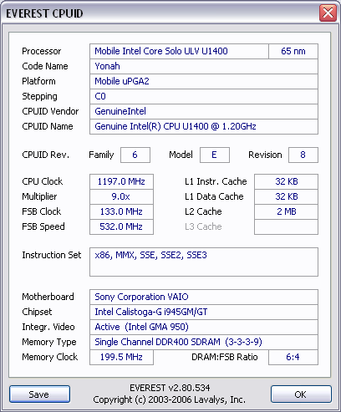Click the 6:4 DRAM:FSB Ratio value
This screenshot has width=341, height=412.
pyautogui.click(x=293, y=357)
